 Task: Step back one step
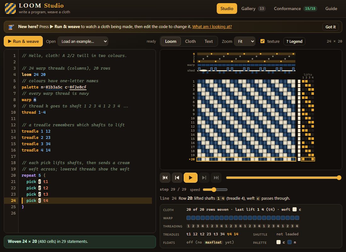tap(177, 178)
